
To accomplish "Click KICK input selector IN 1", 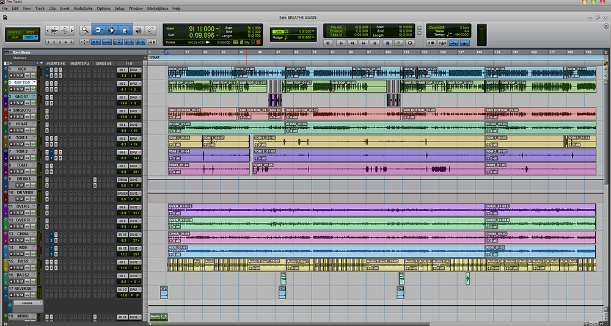I will [122, 70].
